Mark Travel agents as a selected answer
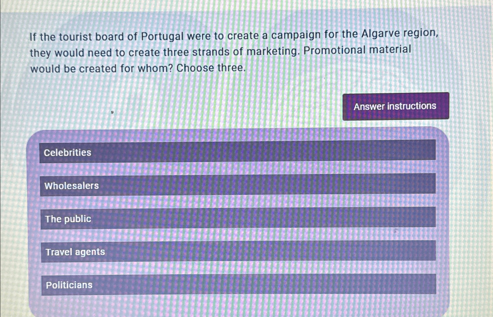Image resolution: width=493 pixels, height=317 pixels. coord(238,251)
